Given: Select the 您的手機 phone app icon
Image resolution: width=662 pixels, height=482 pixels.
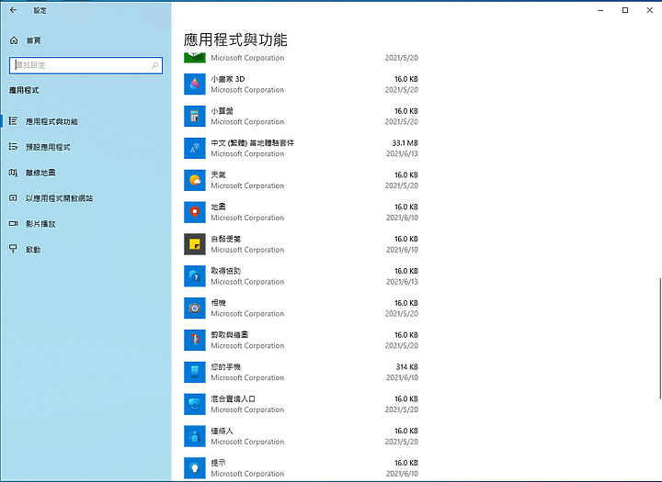Looking at the screenshot, I should (x=195, y=373).
